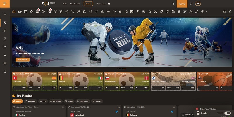The image size is (234, 117).
Task: Select the tennis racket icon
Action: (61, 11)
